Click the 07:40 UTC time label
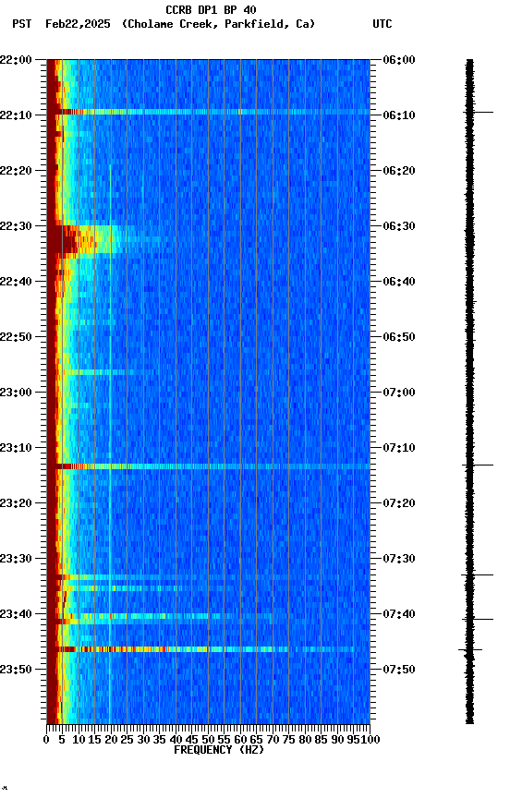The height and width of the screenshot is (798, 510). (x=399, y=615)
